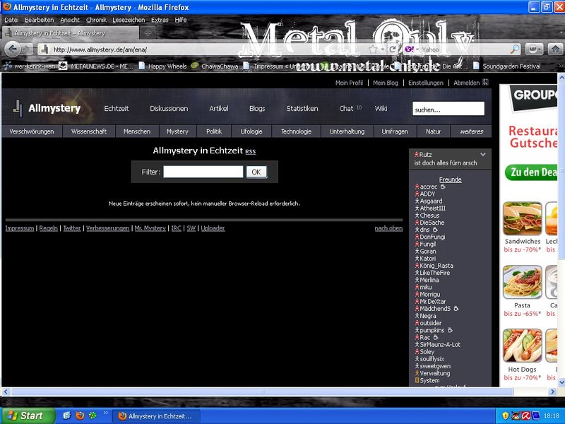Open the Hilfe menu
The image size is (565, 424).
[x=181, y=20]
